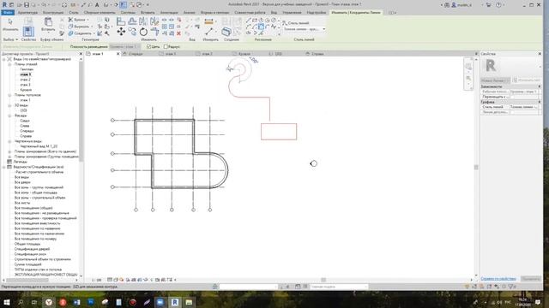The width and height of the screenshot is (549, 308).
Task: Click the worksets field in status bar
Action: coord(248,287)
